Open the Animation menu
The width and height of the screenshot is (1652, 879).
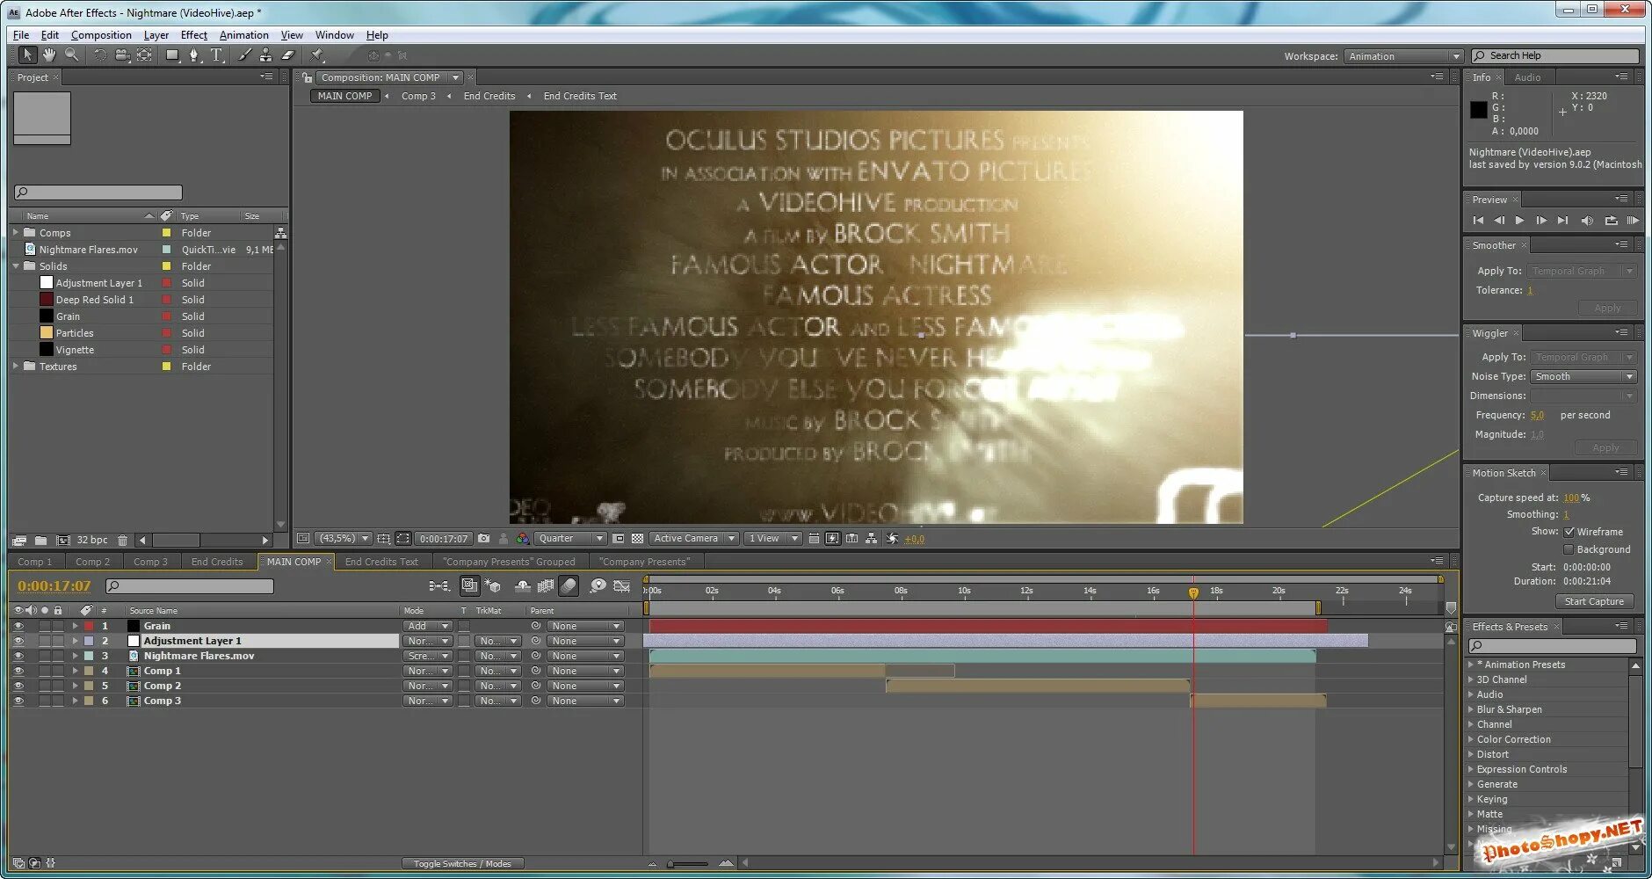(x=243, y=35)
